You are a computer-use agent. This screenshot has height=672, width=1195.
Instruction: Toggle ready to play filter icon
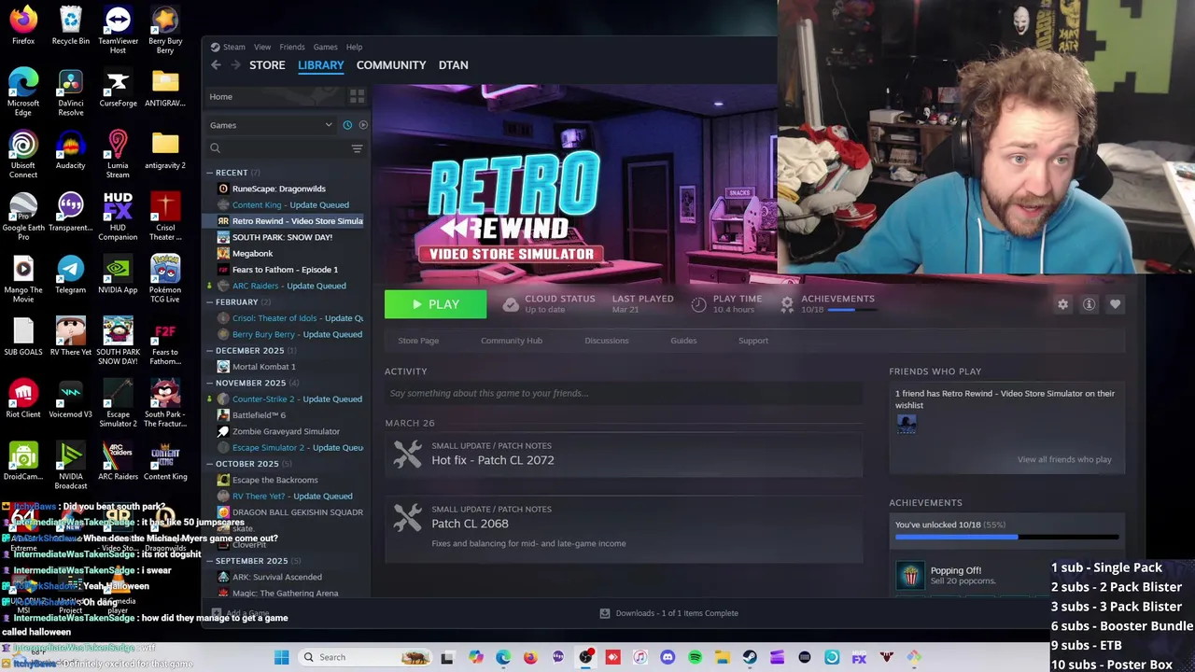click(363, 125)
